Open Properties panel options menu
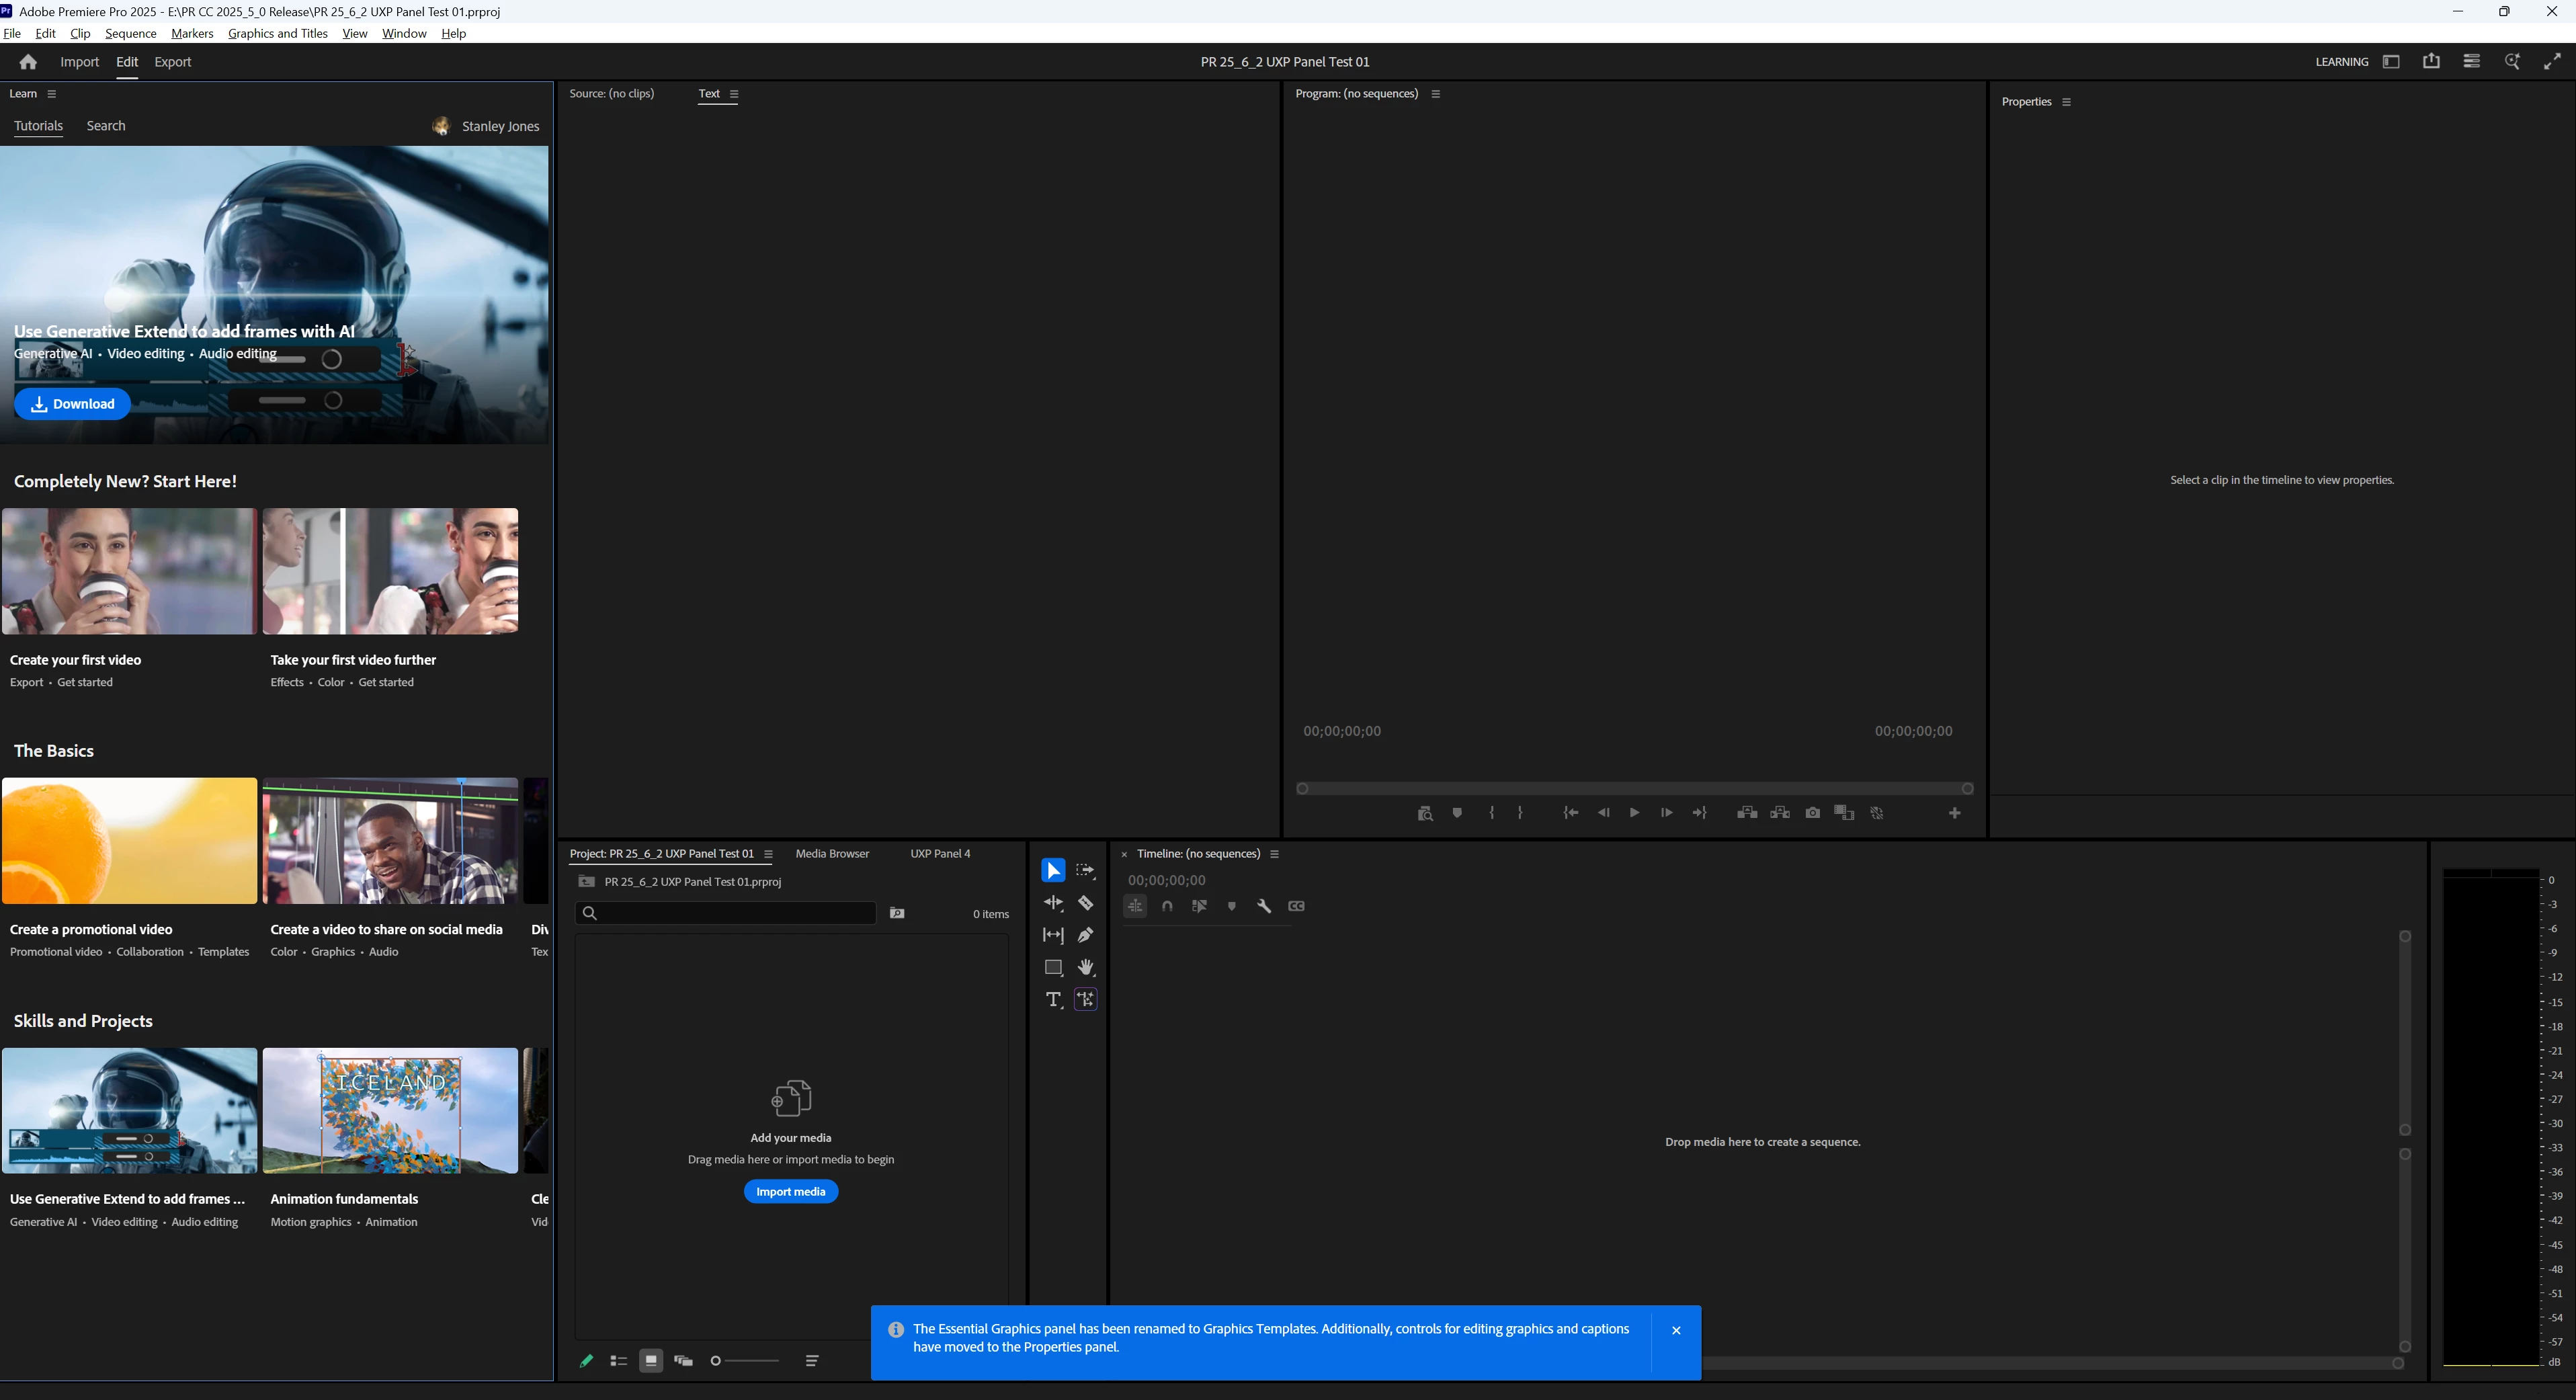This screenshot has height=1400, width=2576. [2066, 102]
